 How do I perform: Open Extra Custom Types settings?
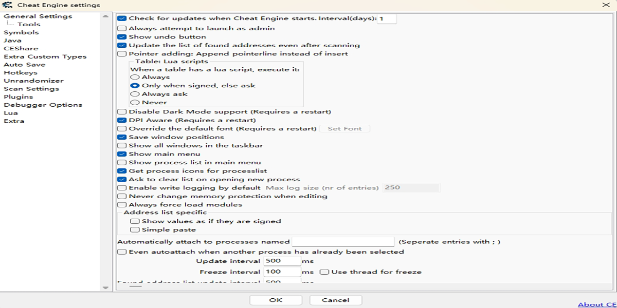pyautogui.click(x=45, y=57)
